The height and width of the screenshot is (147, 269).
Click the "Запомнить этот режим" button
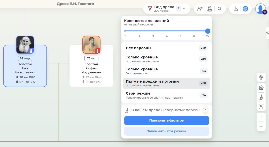tap(167, 131)
